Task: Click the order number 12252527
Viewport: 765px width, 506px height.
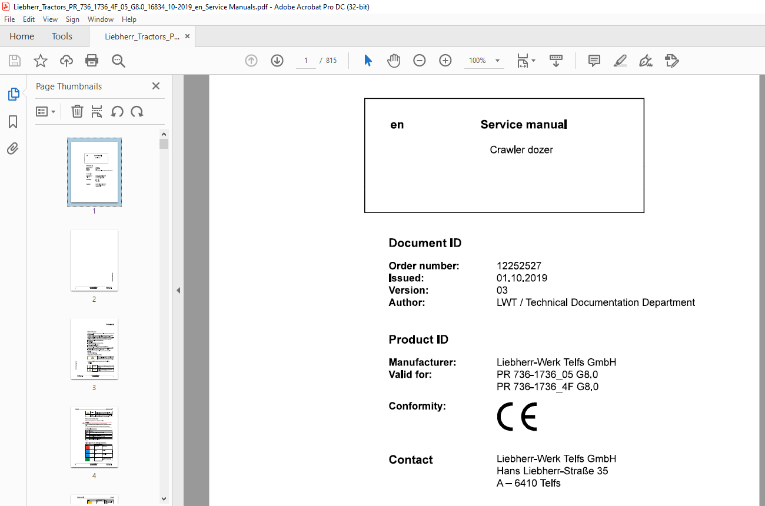Action: [x=519, y=266]
